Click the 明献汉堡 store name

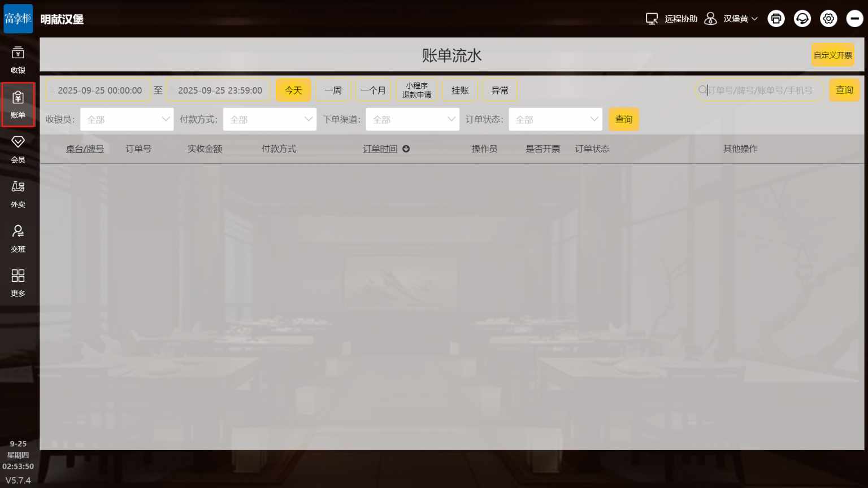tap(62, 19)
